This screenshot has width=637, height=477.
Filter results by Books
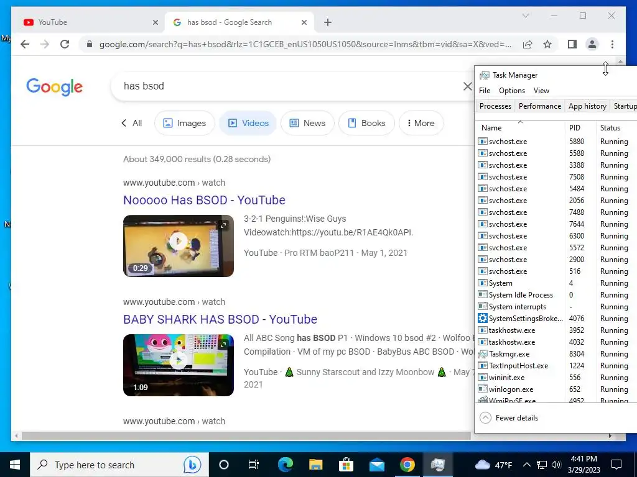point(366,123)
